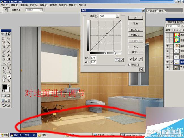
Task: Select the Eraser tool
Action: (x=4, y=59)
